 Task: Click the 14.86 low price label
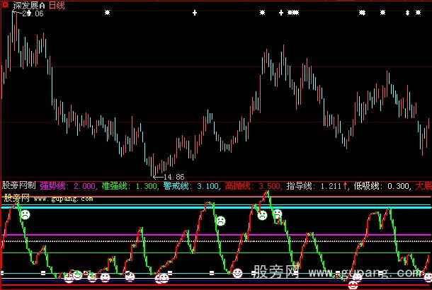click(172, 175)
